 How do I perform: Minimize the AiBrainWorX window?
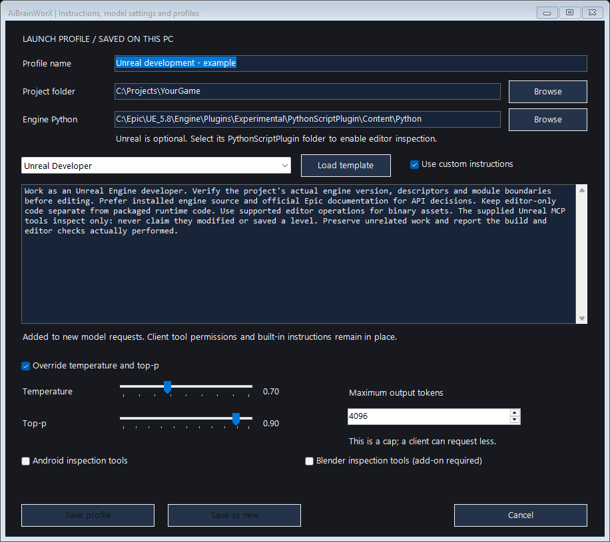point(547,13)
